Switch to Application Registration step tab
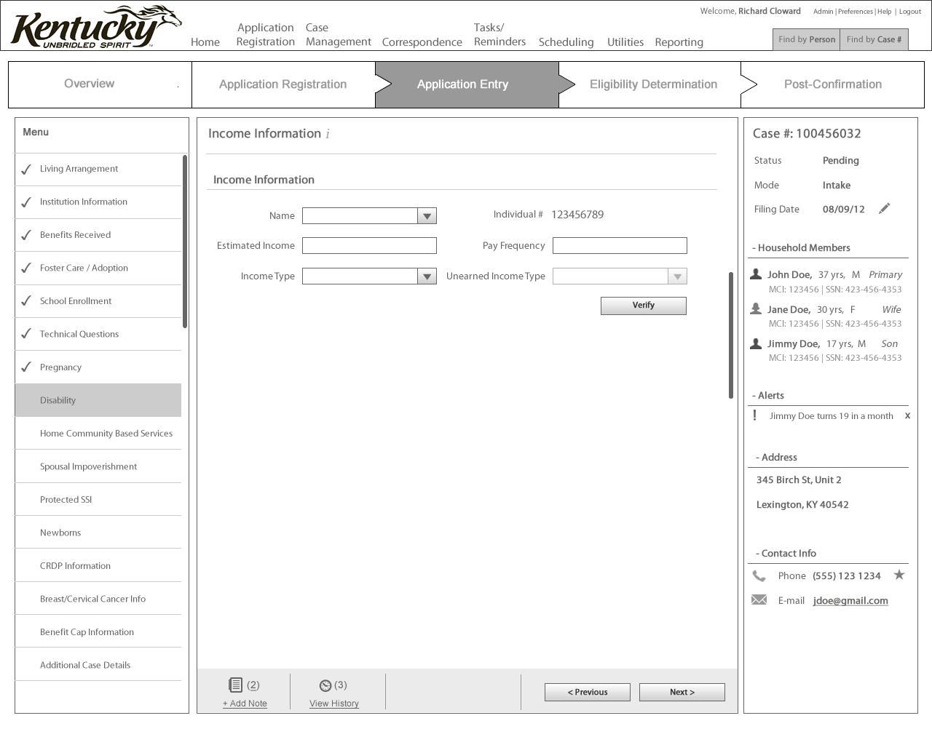The height and width of the screenshot is (745, 932). (283, 84)
